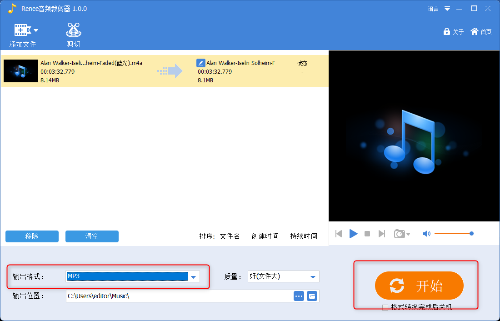500x321 pixels.
Task: Click the preview player music image
Action: click(x=414, y=135)
